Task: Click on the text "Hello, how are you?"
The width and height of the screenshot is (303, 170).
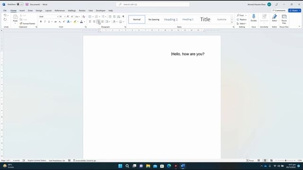Action: [x=188, y=54]
